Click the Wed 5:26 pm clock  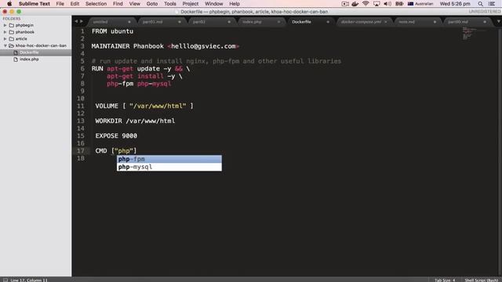(455, 4)
